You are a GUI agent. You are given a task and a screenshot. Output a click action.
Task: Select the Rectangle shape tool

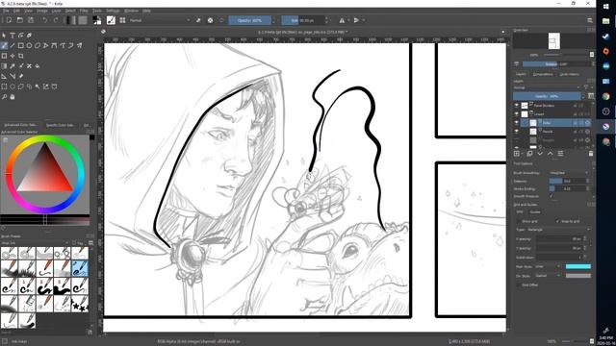coord(21,45)
